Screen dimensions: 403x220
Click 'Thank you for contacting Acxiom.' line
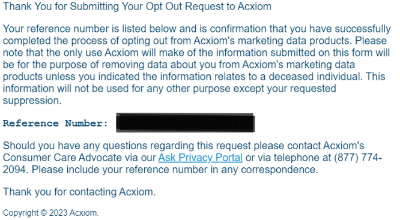79,192
